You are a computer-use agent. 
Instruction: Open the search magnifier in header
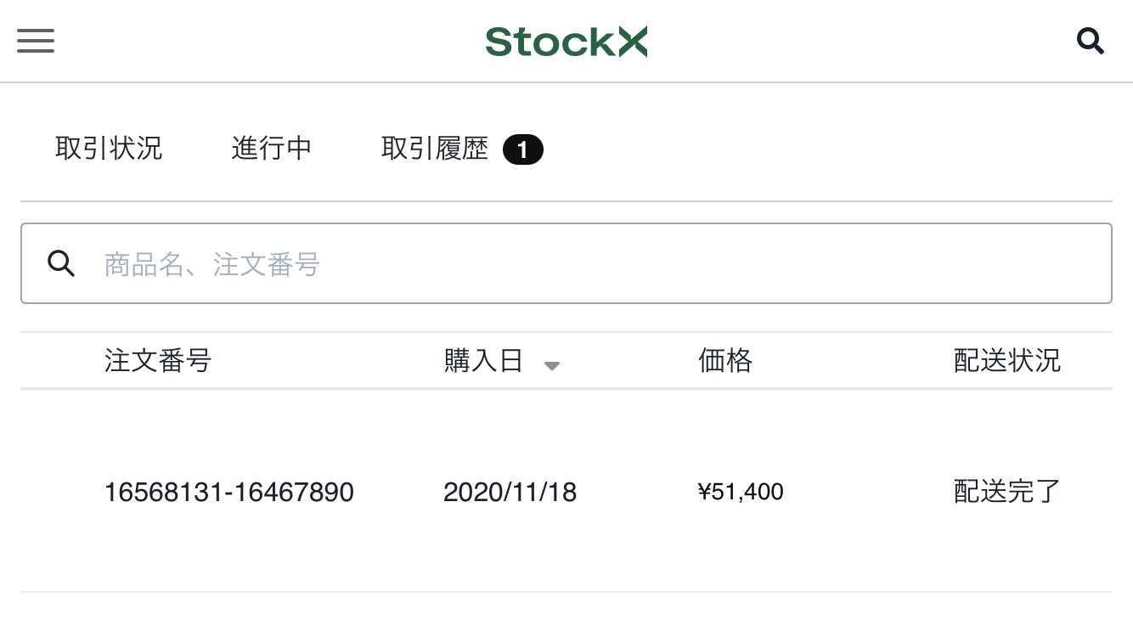point(1090,41)
